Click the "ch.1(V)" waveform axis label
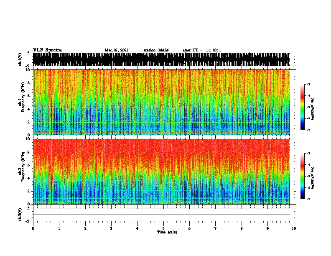This screenshot has width=331, height=256. [x=20, y=59]
